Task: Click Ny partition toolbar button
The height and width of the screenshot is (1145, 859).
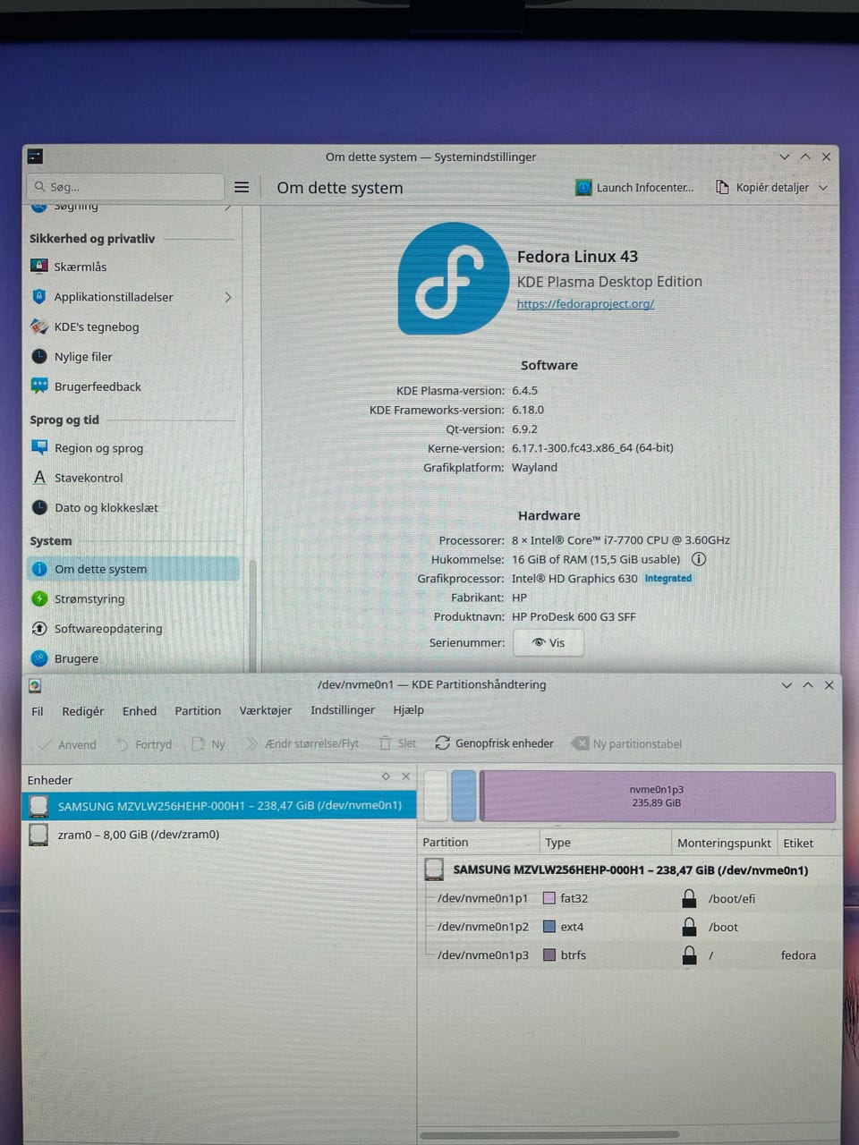Action: [x=208, y=744]
